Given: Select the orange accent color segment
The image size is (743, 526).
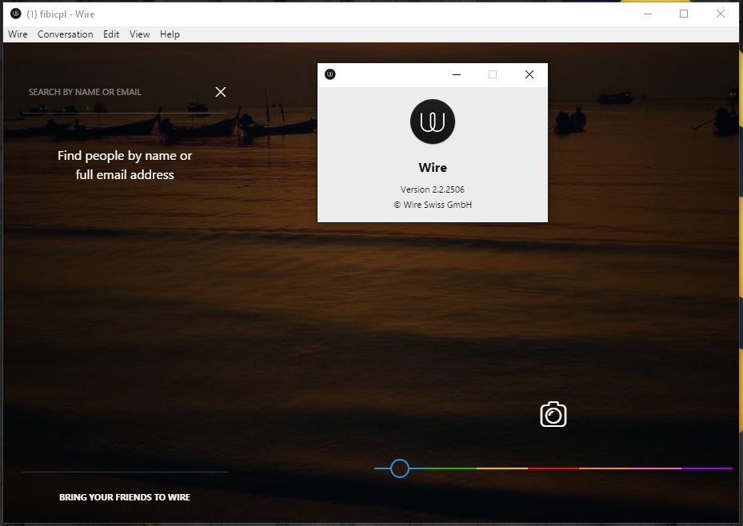Looking at the screenshot, I should pos(605,468).
